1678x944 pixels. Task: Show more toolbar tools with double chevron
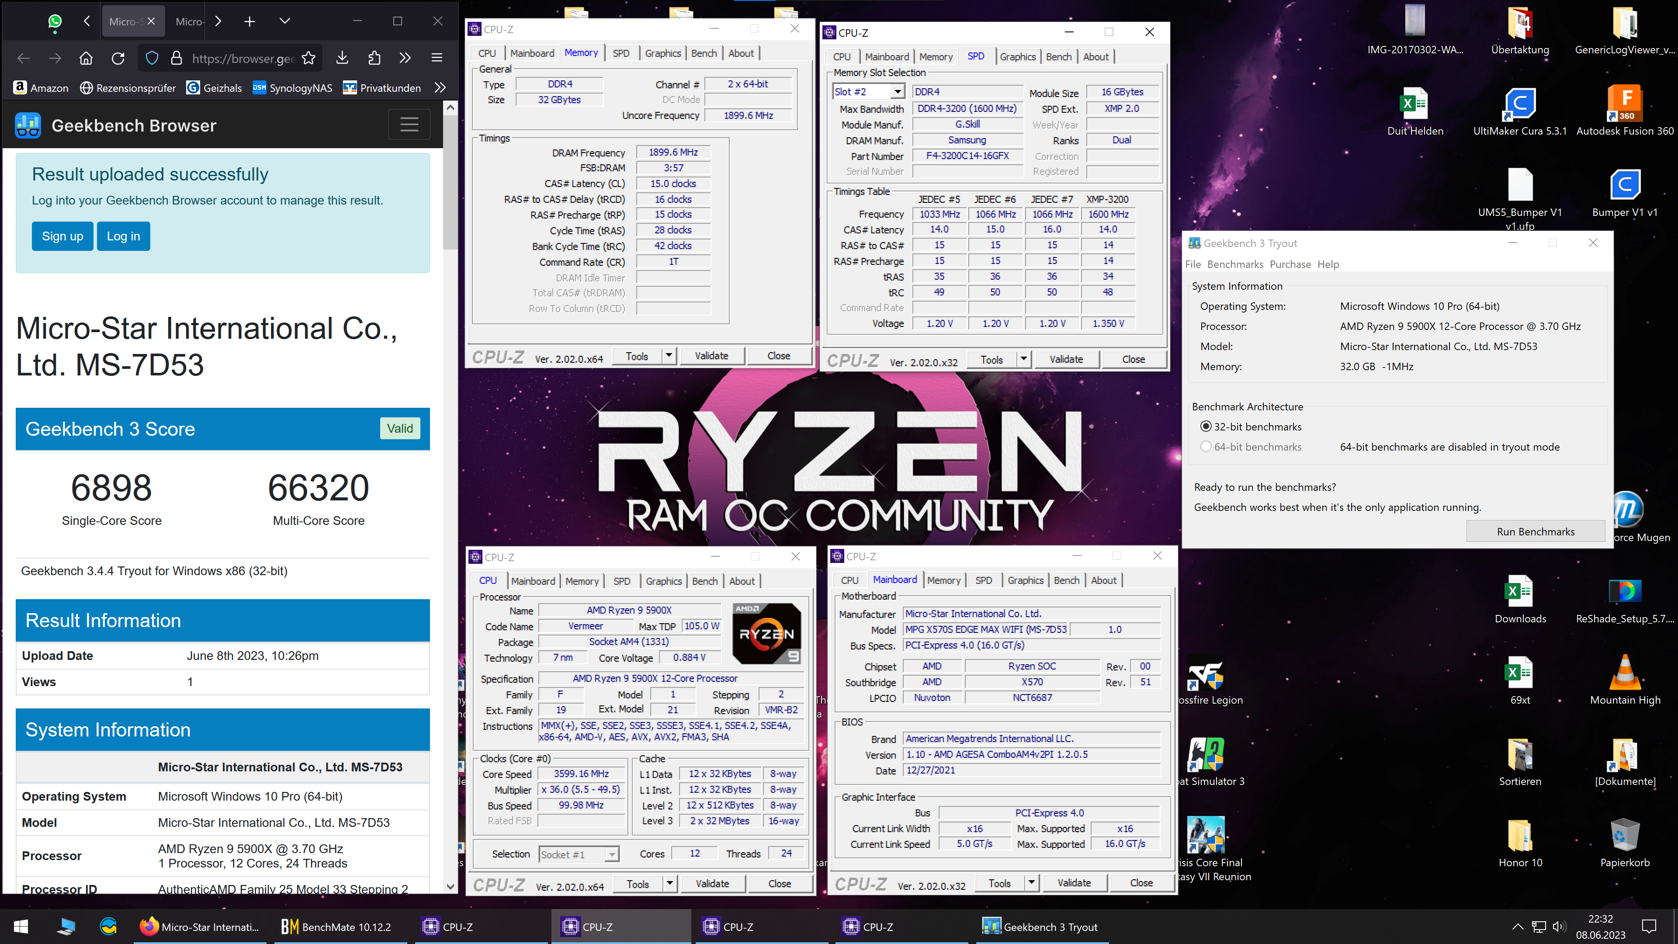[405, 58]
